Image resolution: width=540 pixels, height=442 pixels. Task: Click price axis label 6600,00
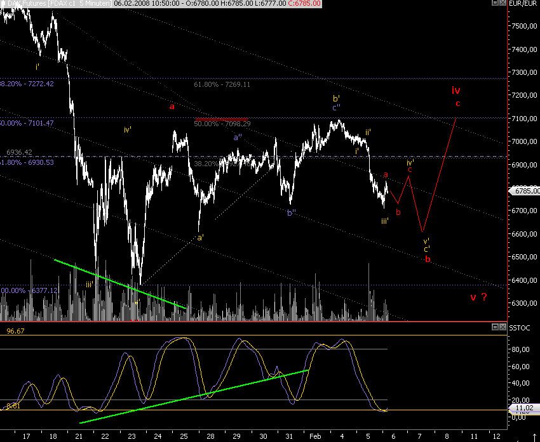click(525, 234)
